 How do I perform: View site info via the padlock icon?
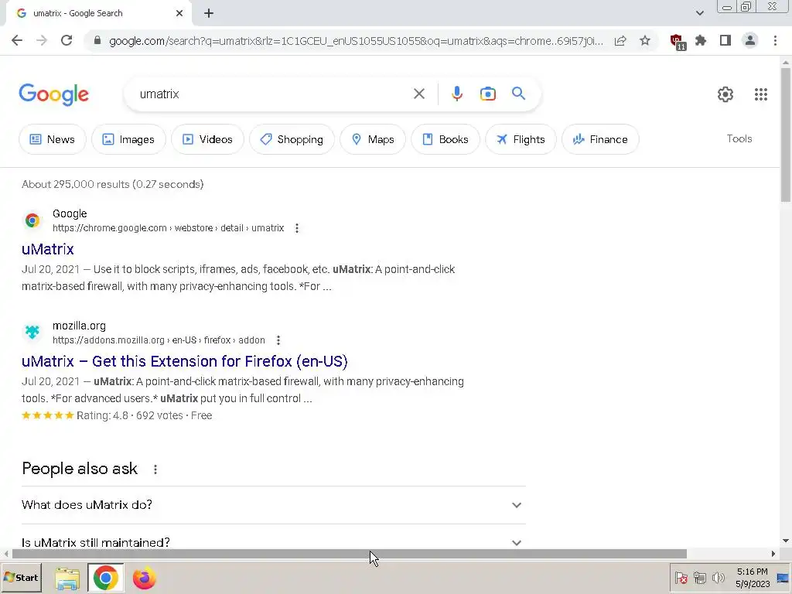(97, 40)
